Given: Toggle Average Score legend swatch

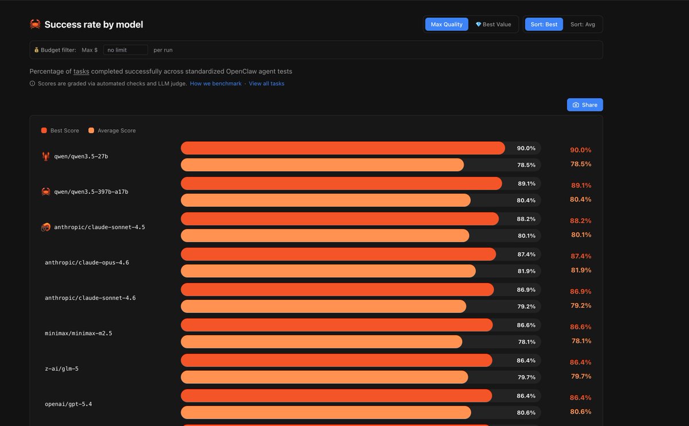Looking at the screenshot, I should pyautogui.click(x=91, y=130).
